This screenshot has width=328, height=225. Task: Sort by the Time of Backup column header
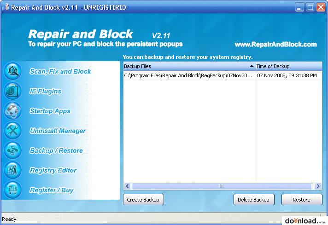click(x=289, y=66)
